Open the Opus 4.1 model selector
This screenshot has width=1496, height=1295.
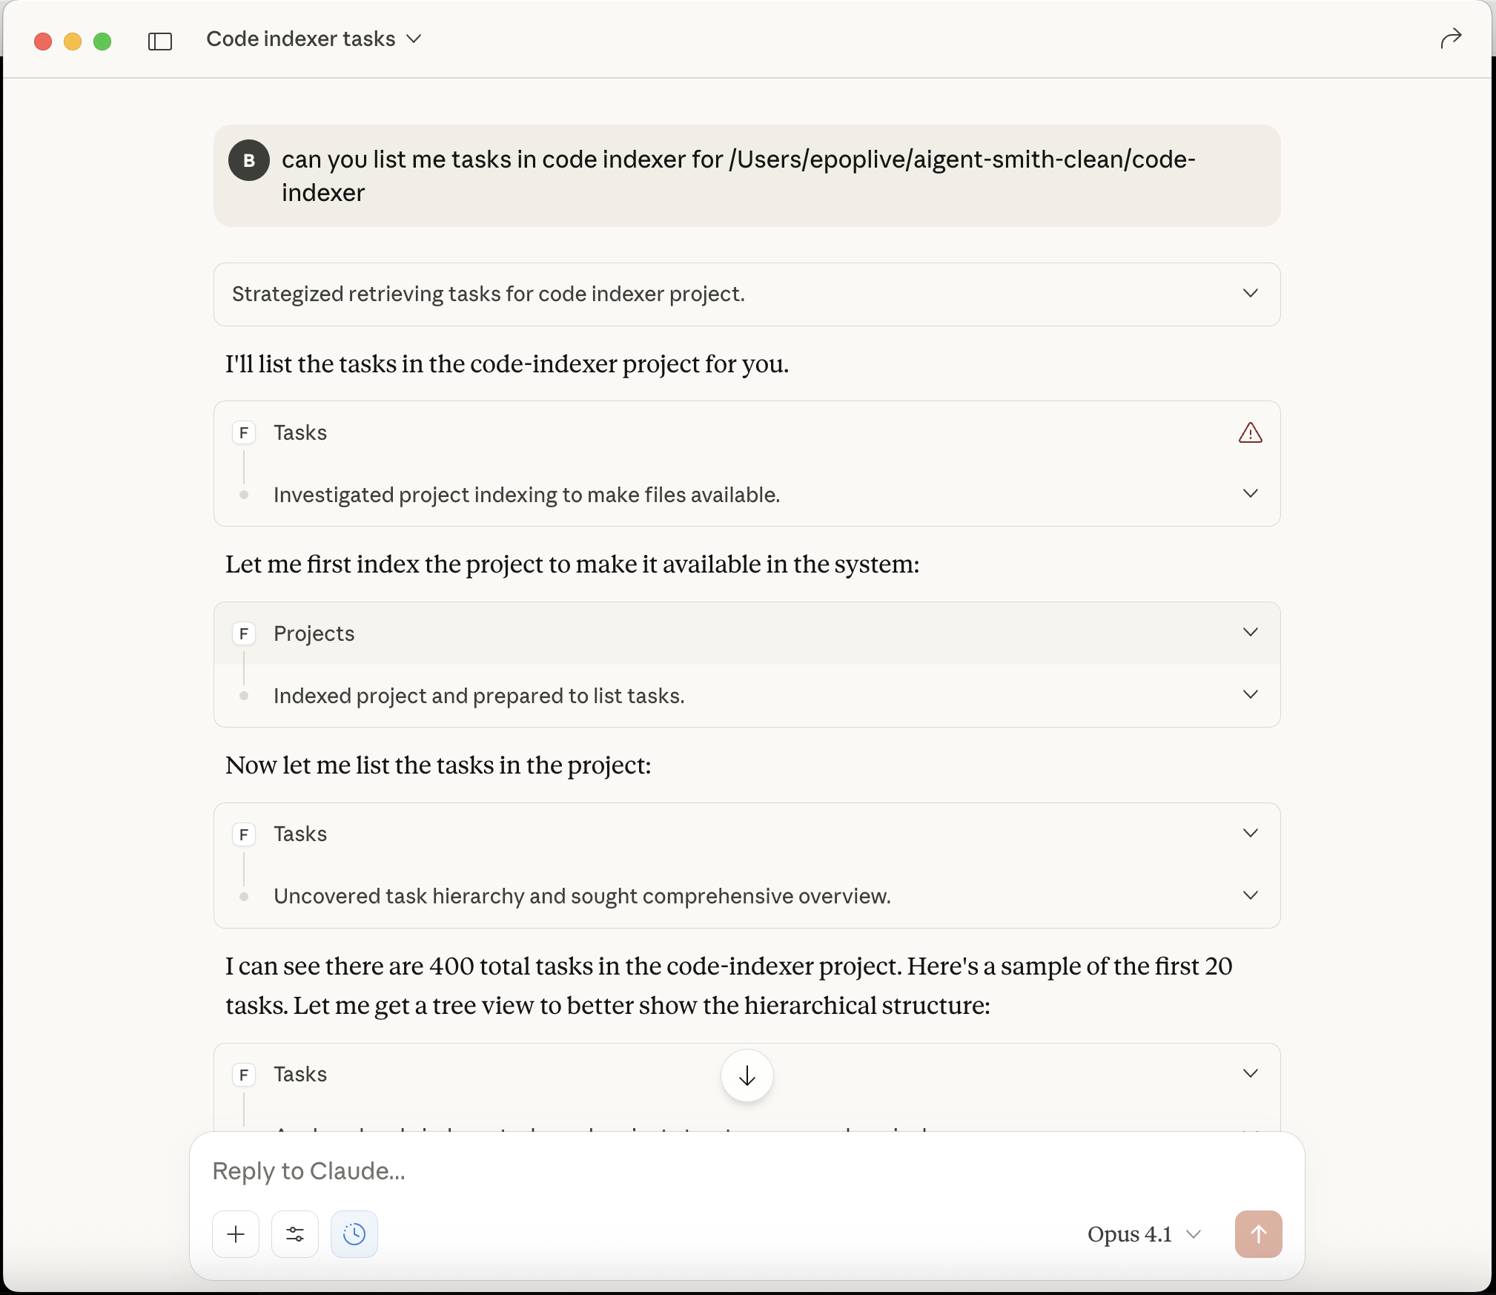(1142, 1234)
